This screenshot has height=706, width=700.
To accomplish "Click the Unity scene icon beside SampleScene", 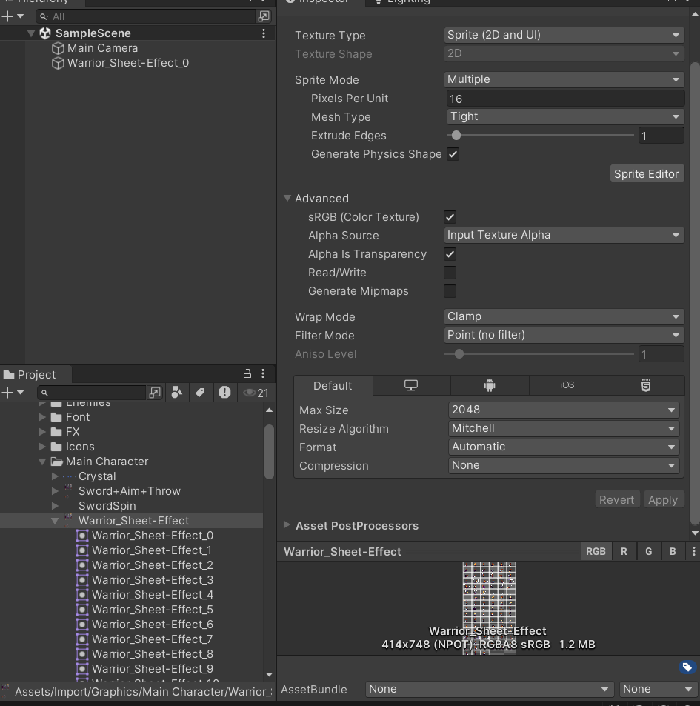I will tap(45, 33).
